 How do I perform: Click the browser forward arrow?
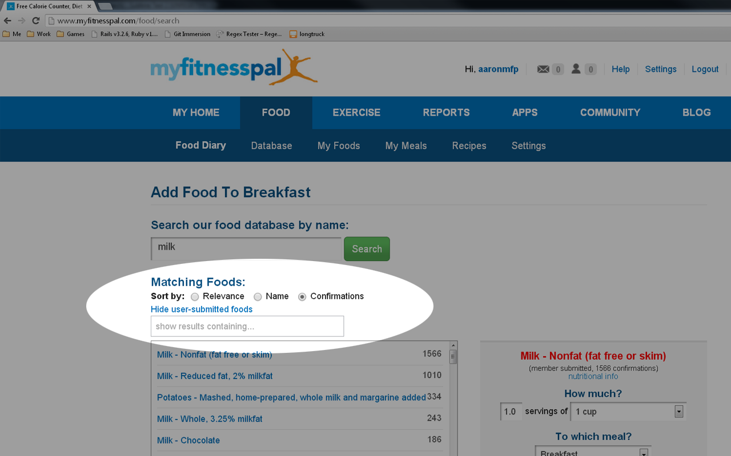(22, 21)
